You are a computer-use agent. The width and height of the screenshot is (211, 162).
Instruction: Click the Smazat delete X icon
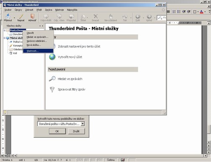[96, 16]
